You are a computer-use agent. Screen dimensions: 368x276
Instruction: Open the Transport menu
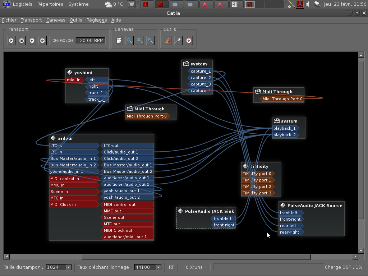(31, 20)
